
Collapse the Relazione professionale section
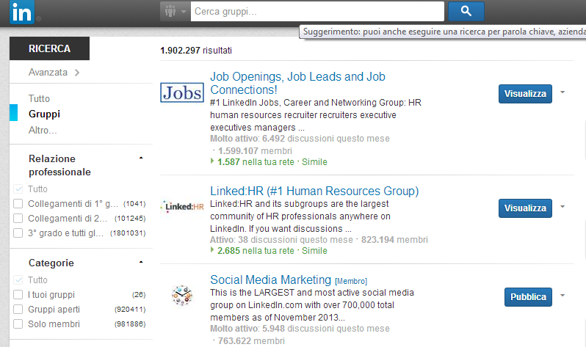click(x=141, y=158)
